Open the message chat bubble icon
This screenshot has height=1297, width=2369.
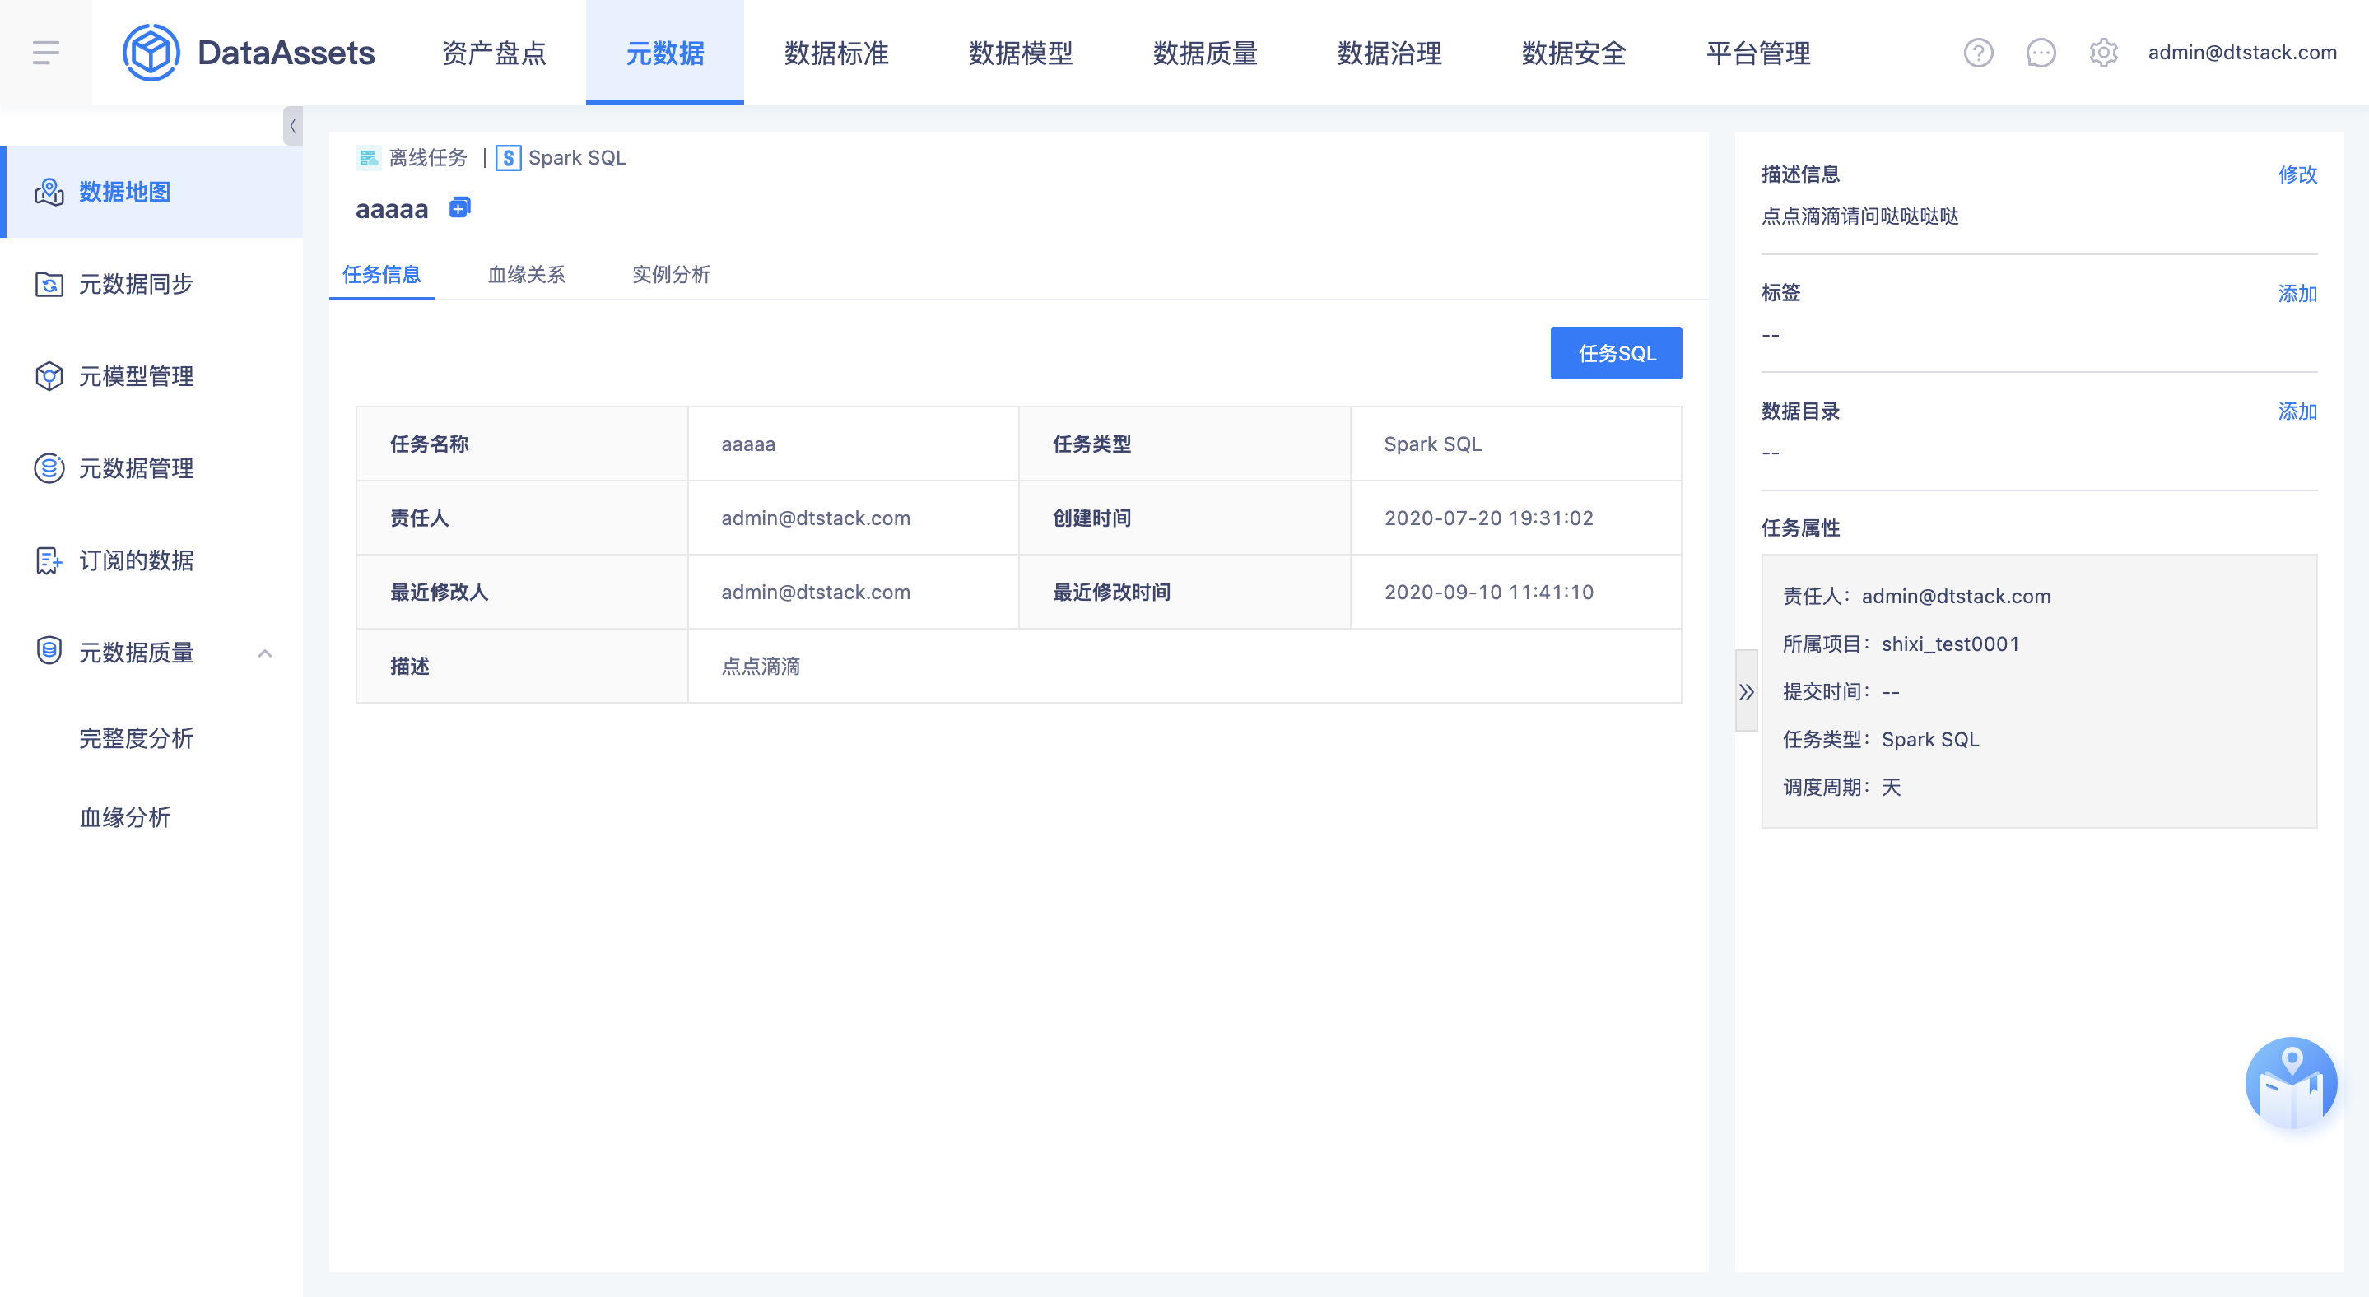click(x=2041, y=53)
